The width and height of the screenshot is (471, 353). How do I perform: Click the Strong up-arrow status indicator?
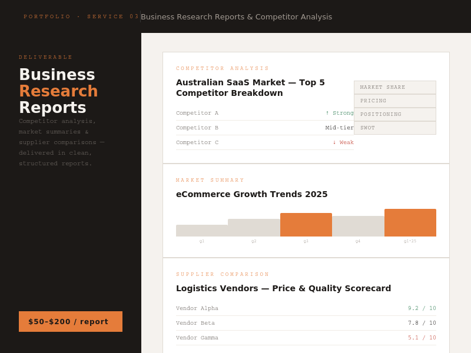point(340,113)
